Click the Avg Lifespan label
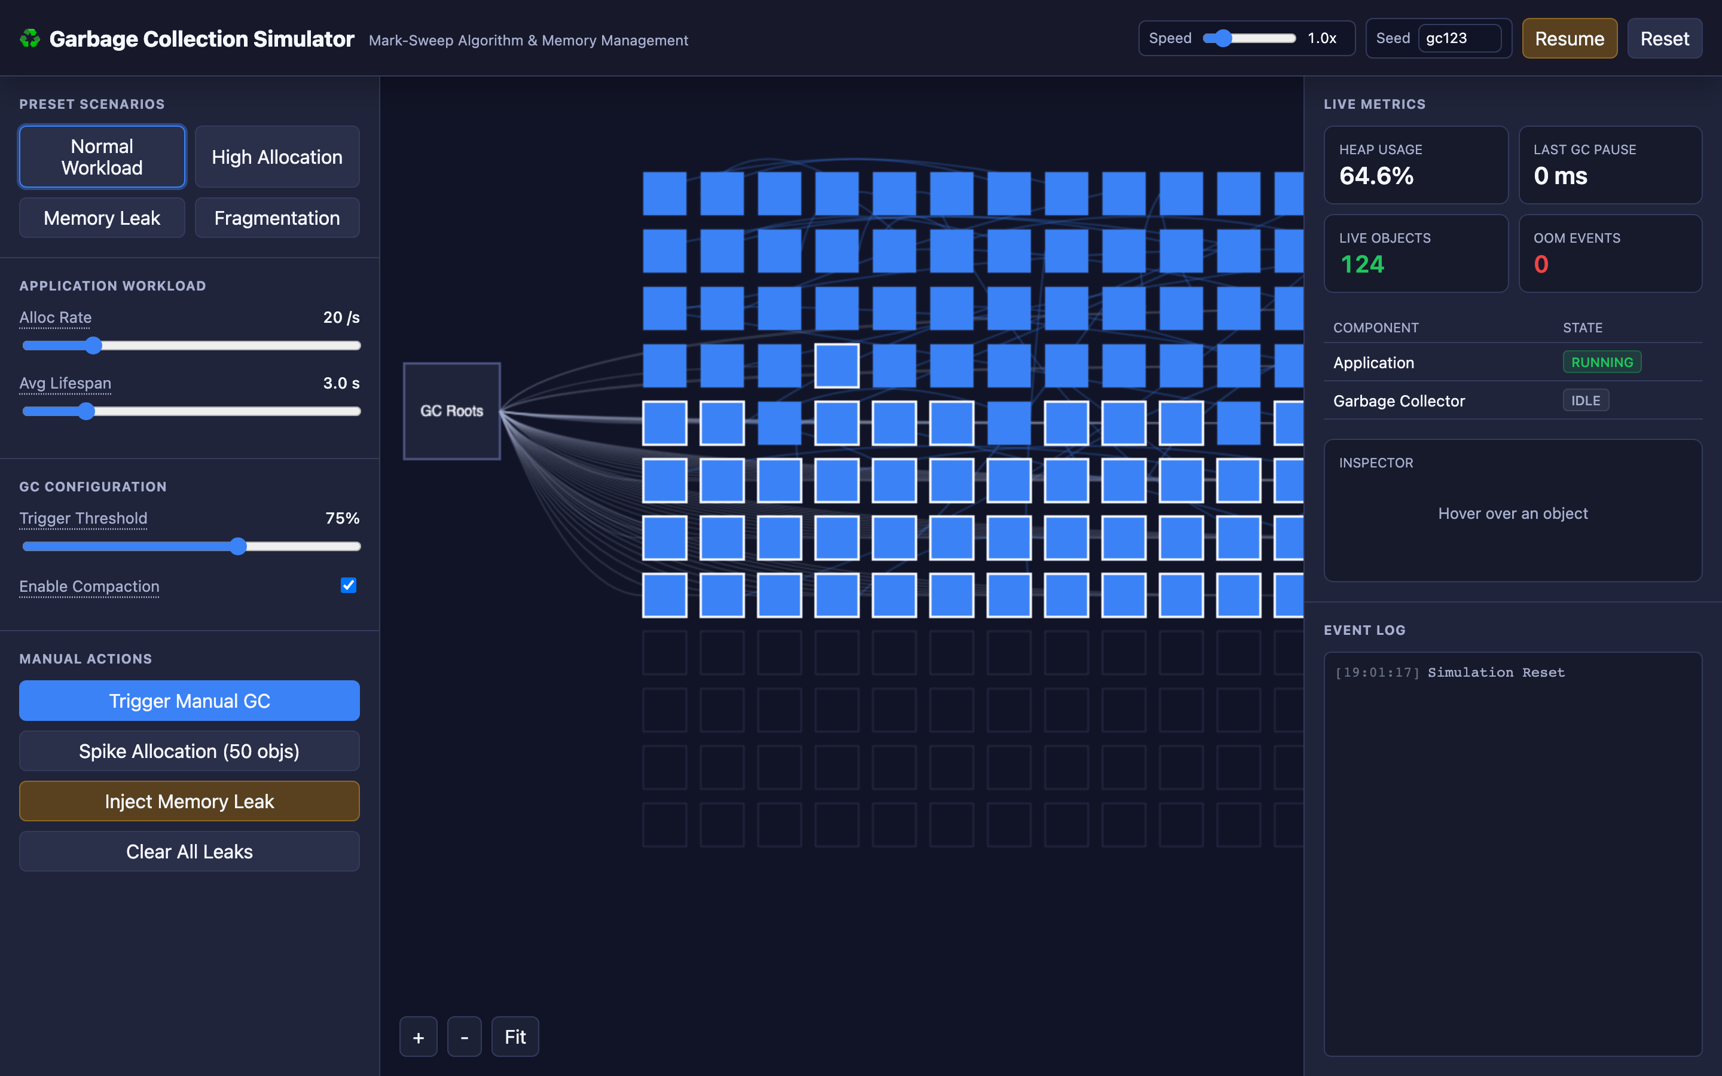 (65, 383)
